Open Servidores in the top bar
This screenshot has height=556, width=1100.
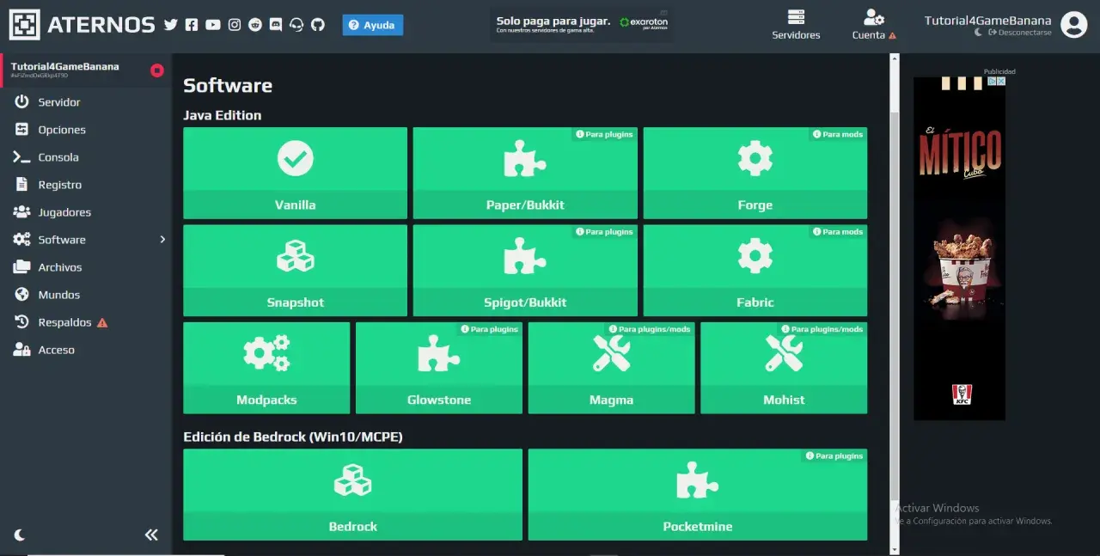click(796, 25)
